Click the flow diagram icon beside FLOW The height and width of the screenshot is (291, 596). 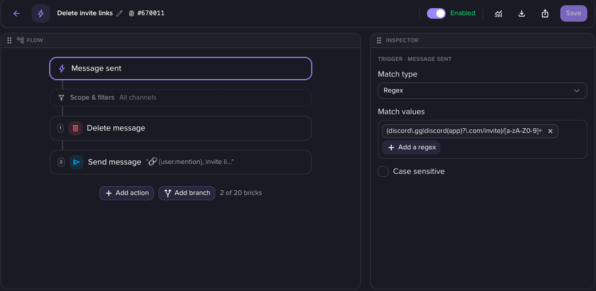coord(20,40)
